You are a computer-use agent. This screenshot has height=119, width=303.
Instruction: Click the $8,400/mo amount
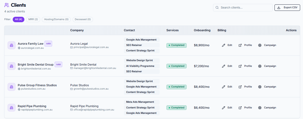202,87
